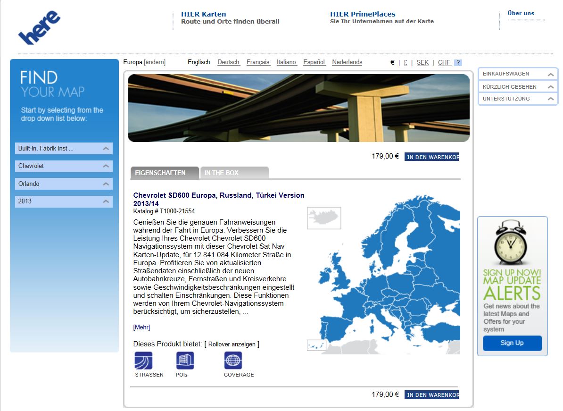
Task: Click the currency help question mark icon
Action: (458, 62)
